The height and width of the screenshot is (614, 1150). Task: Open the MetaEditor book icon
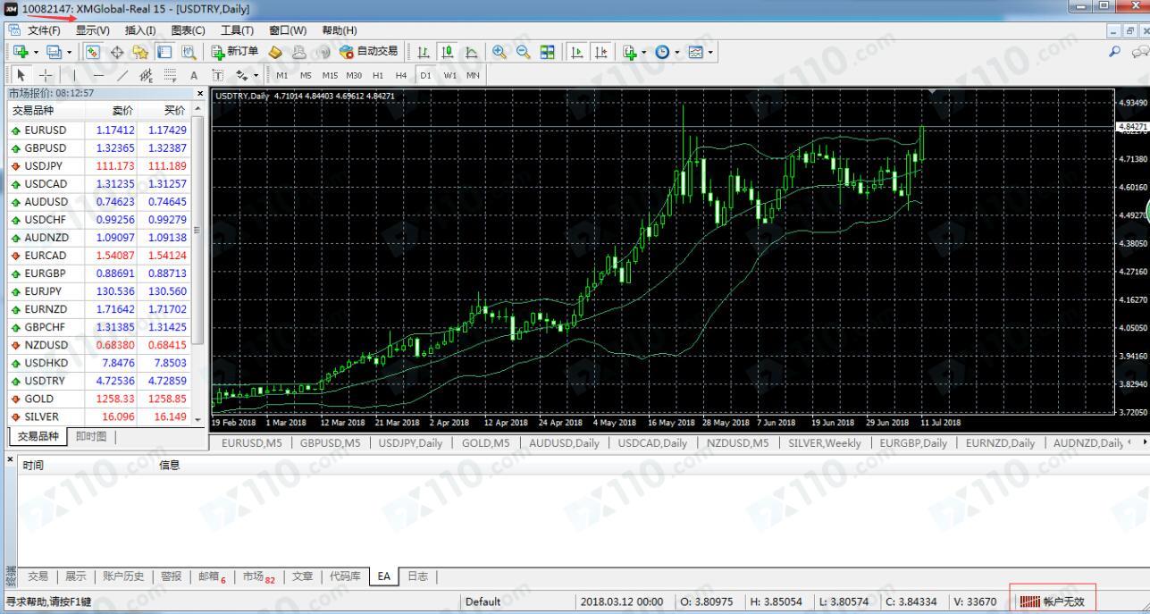point(275,52)
